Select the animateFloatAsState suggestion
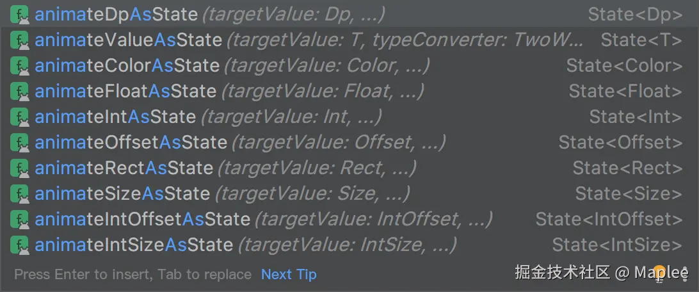This screenshot has height=292, width=699. (349, 92)
